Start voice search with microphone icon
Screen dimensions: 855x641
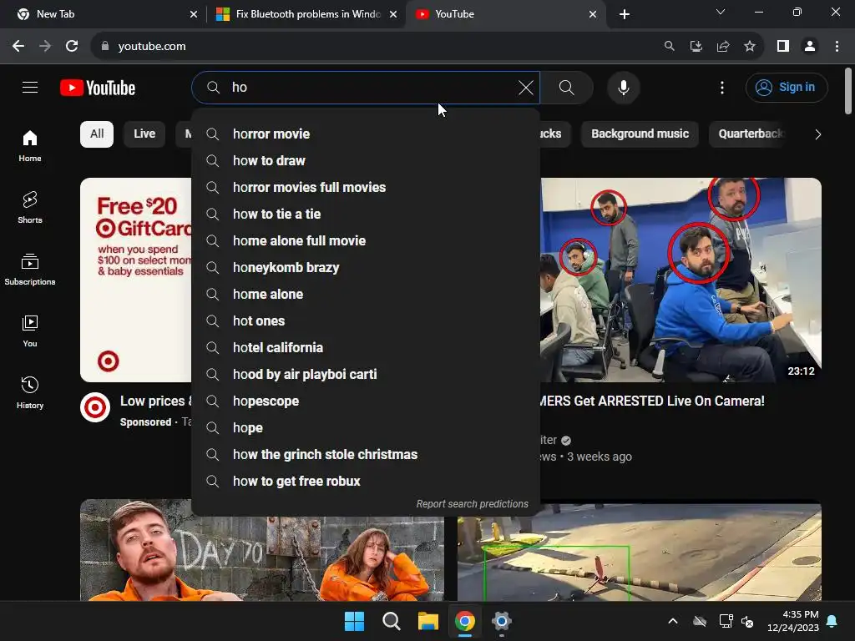[x=623, y=87]
